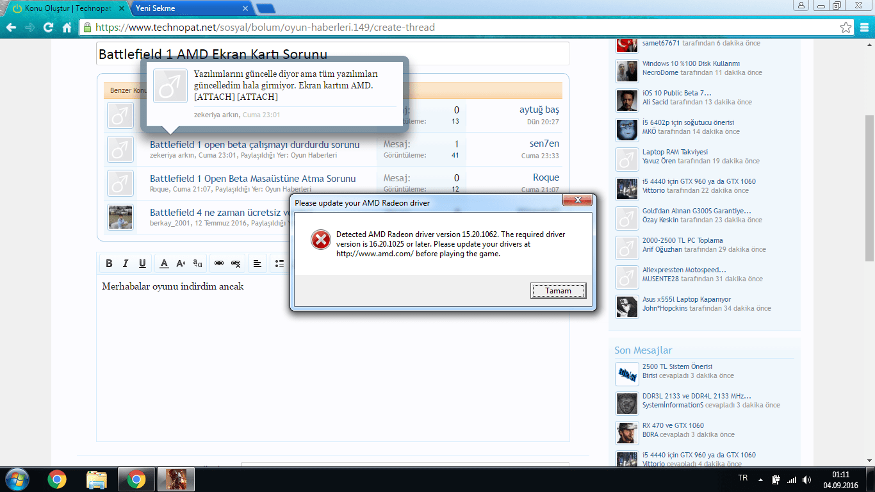Switch the TR input language
Screen dimensions: 875x492
tap(743, 478)
